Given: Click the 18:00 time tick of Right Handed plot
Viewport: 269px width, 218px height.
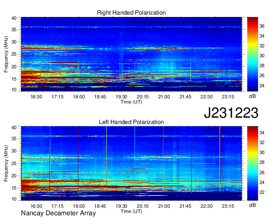Looking at the screenshot, I should 79,97.
